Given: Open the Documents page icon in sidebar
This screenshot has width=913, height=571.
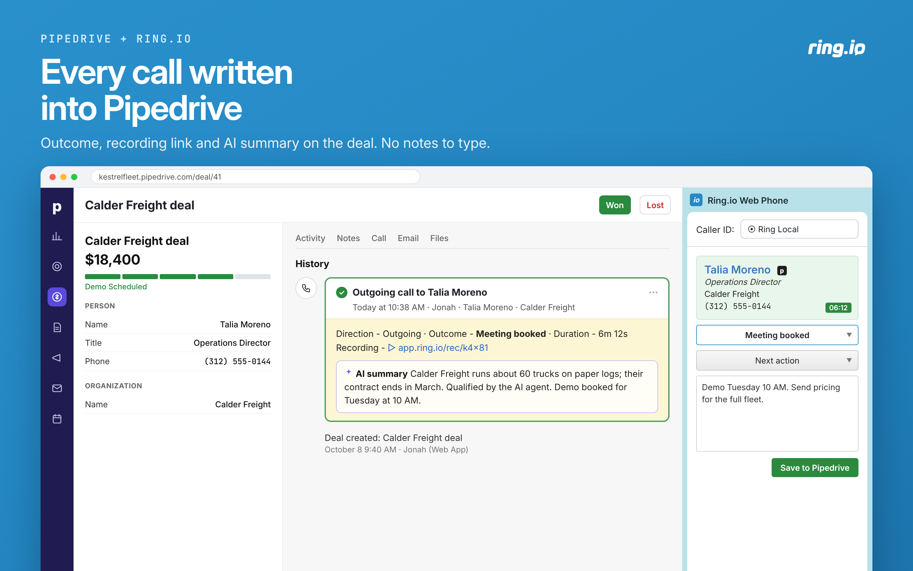Looking at the screenshot, I should [x=57, y=327].
